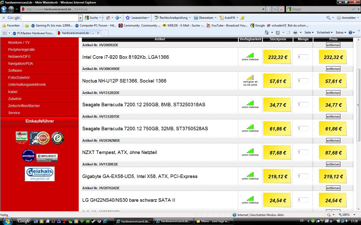The height and width of the screenshot is (225, 361).
Task: Click the Read Mail envelope icon
Action: coord(288,32)
